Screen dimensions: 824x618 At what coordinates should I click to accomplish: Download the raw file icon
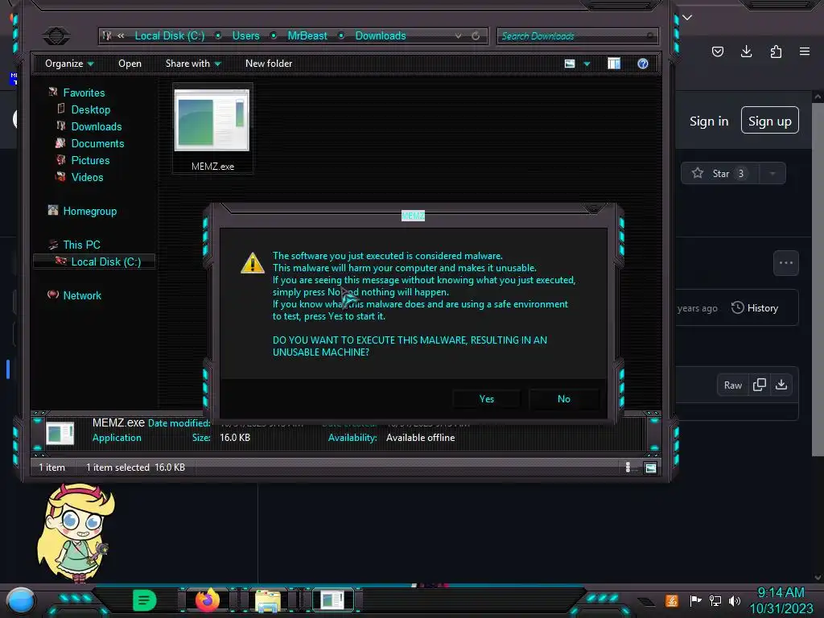click(781, 385)
